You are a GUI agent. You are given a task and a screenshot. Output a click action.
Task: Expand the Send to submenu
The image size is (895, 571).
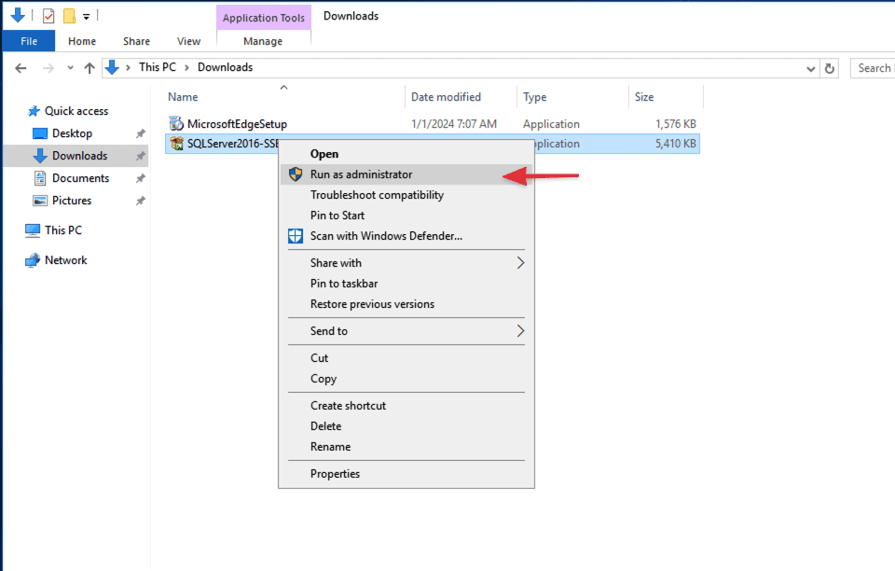pos(520,331)
